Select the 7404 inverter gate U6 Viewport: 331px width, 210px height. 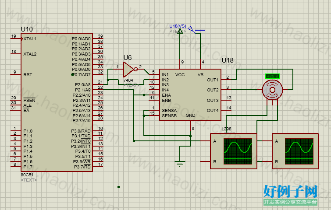pyautogui.click(x=129, y=69)
